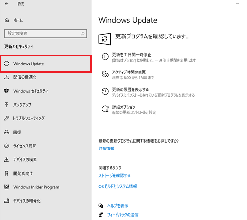This screenshot has height=220, width=247.
Task: Minimize the settings window
Action: [237, 4]
